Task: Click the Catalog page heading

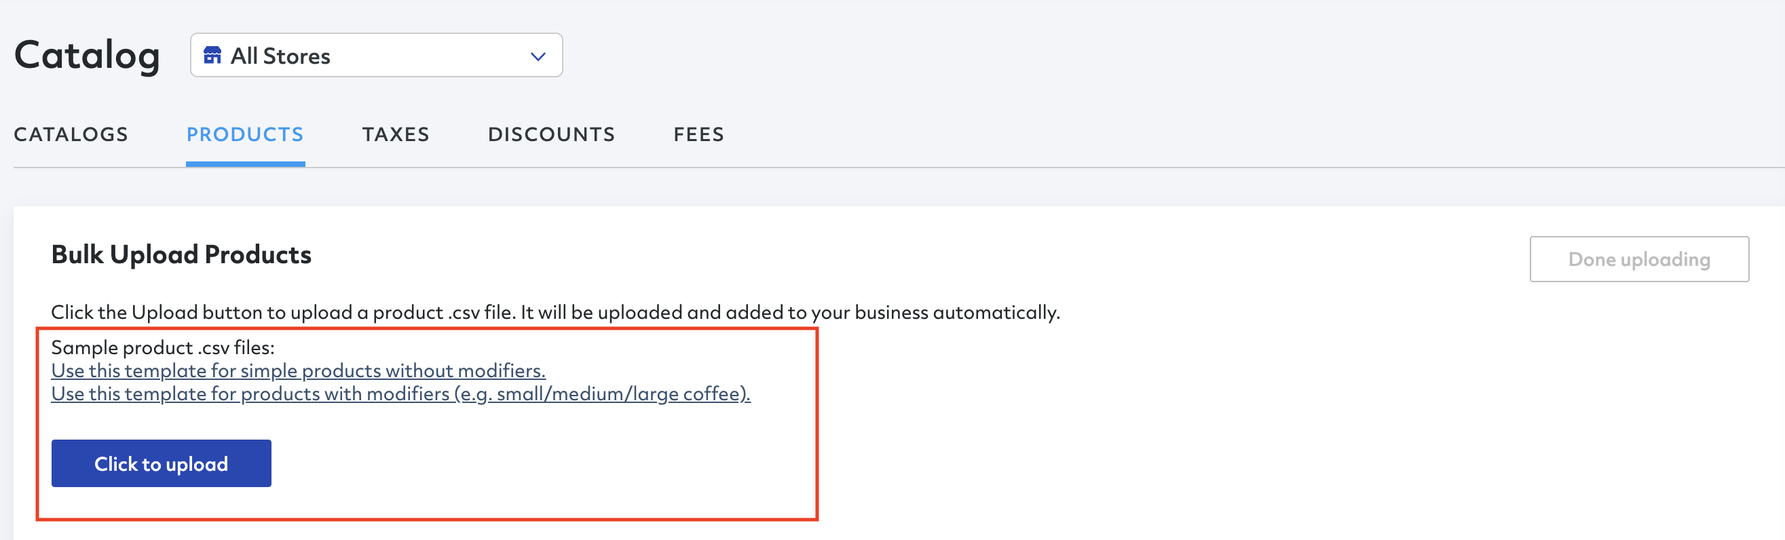Action: (88, 56)
